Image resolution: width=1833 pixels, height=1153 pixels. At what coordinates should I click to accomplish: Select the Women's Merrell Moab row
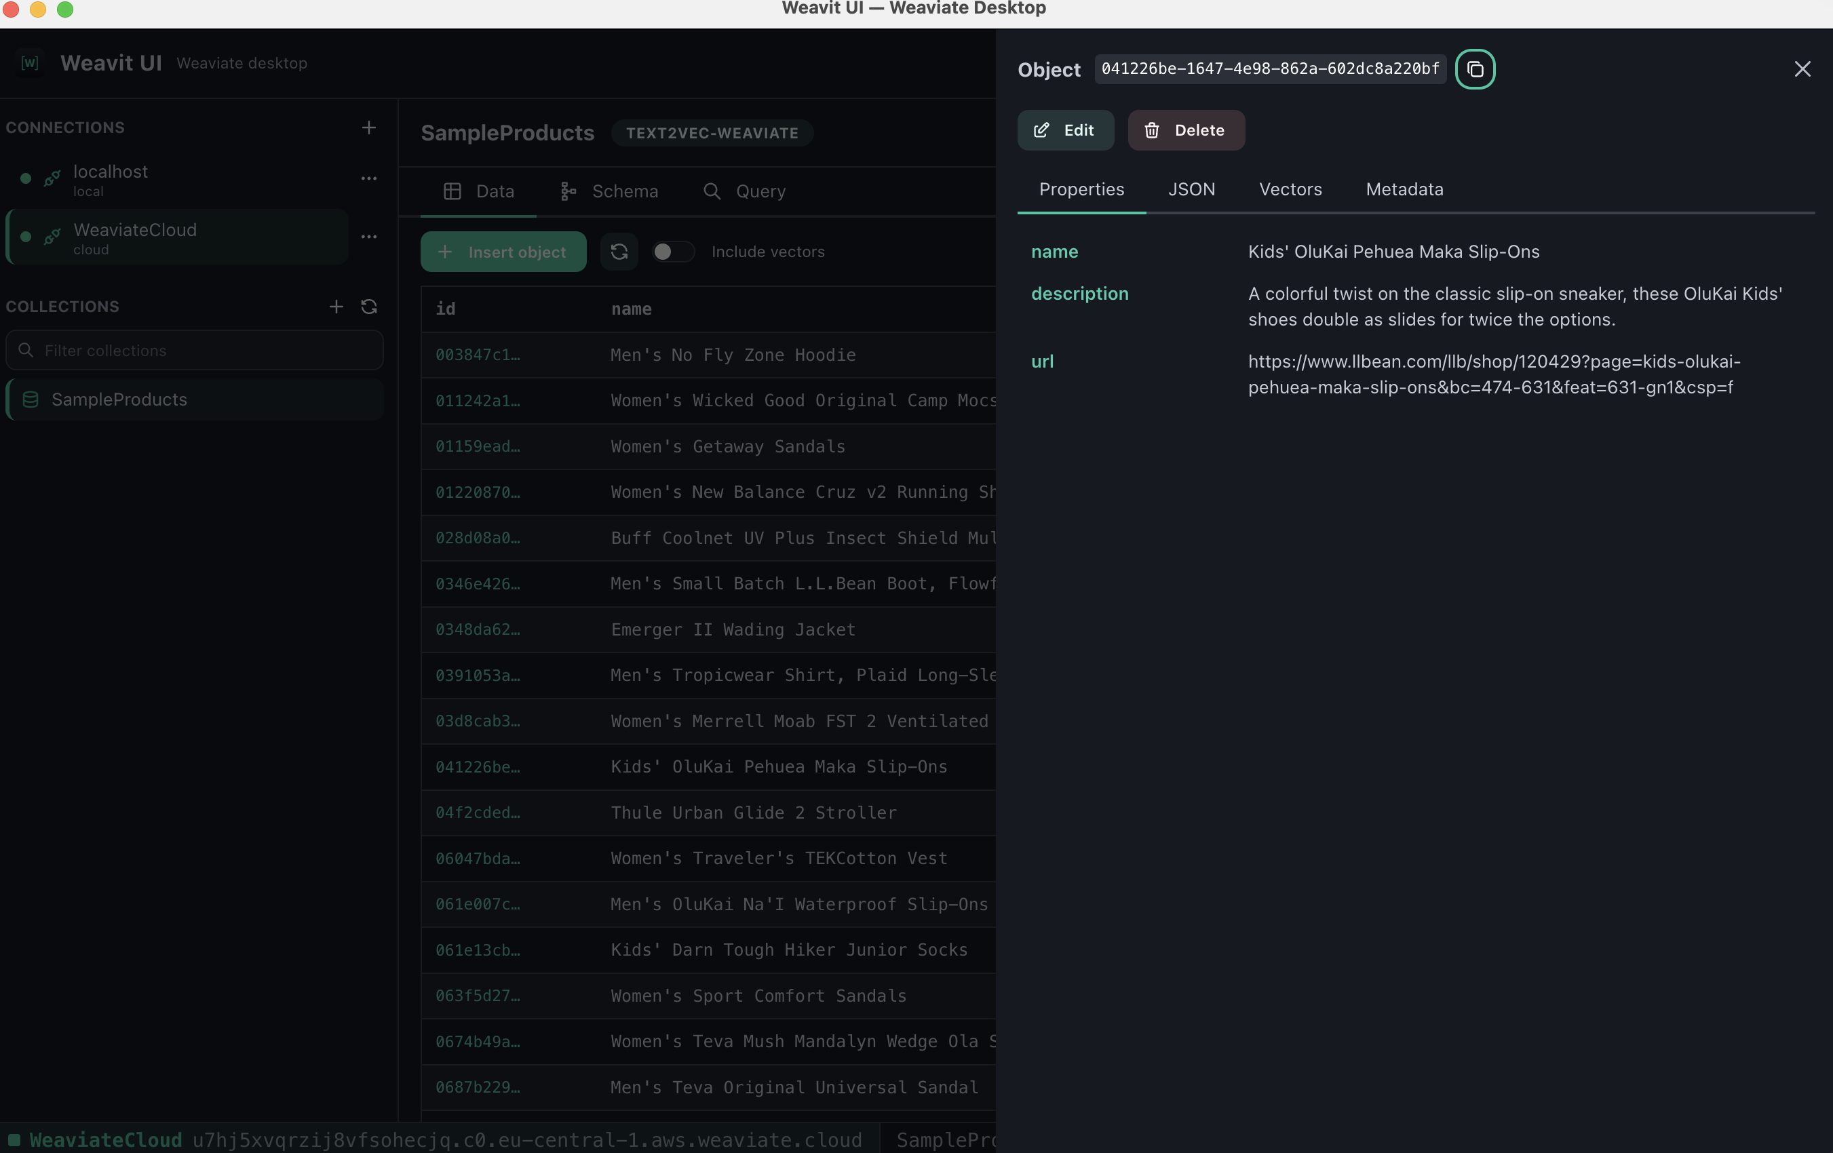(708, 722)
